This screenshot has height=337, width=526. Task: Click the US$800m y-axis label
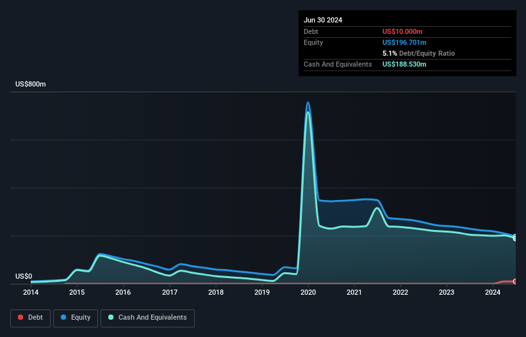pos(31,84)
